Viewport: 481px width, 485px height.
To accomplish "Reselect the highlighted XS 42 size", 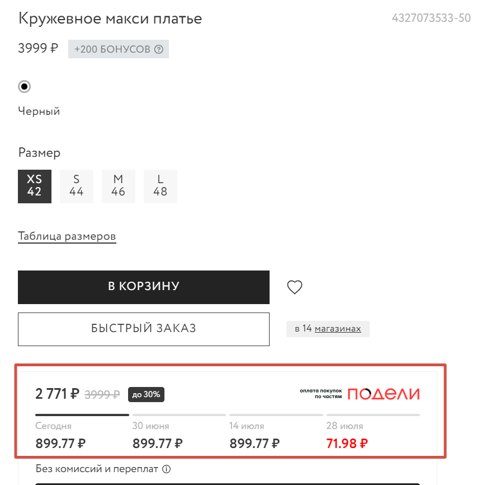I will pos(35,186).
